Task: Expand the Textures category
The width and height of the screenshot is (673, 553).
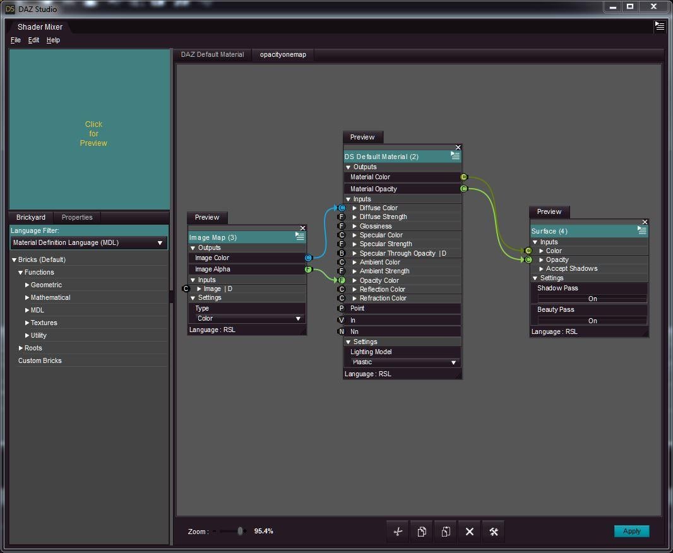Action: 27,323
